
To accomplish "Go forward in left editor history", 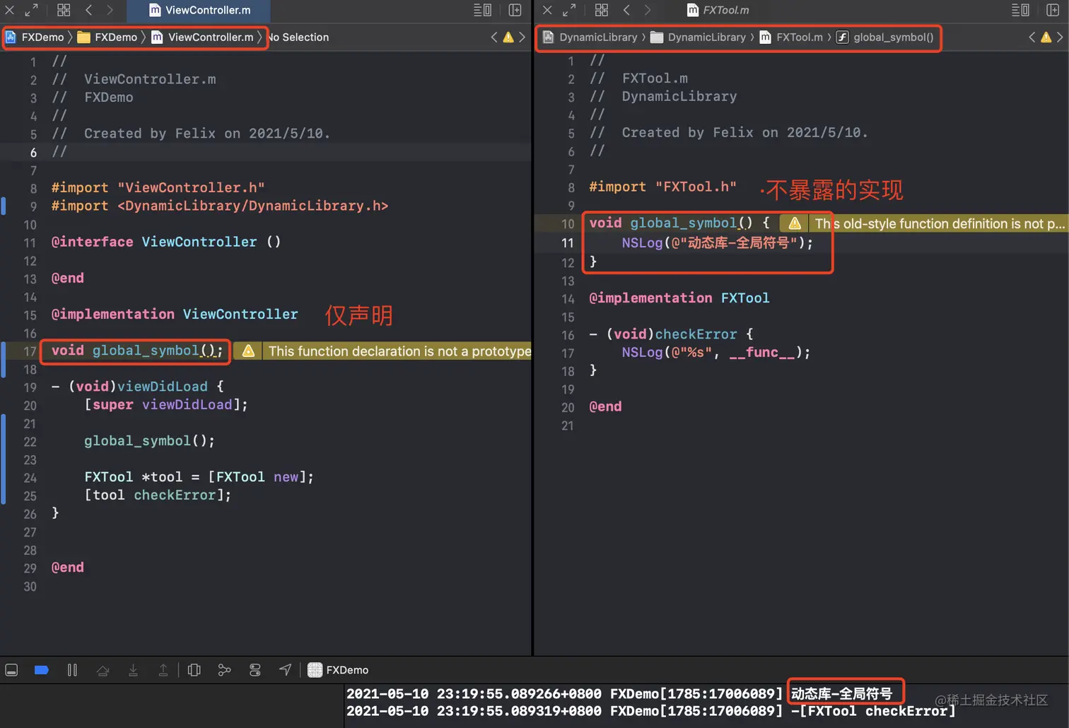I will tap(110, 10).
